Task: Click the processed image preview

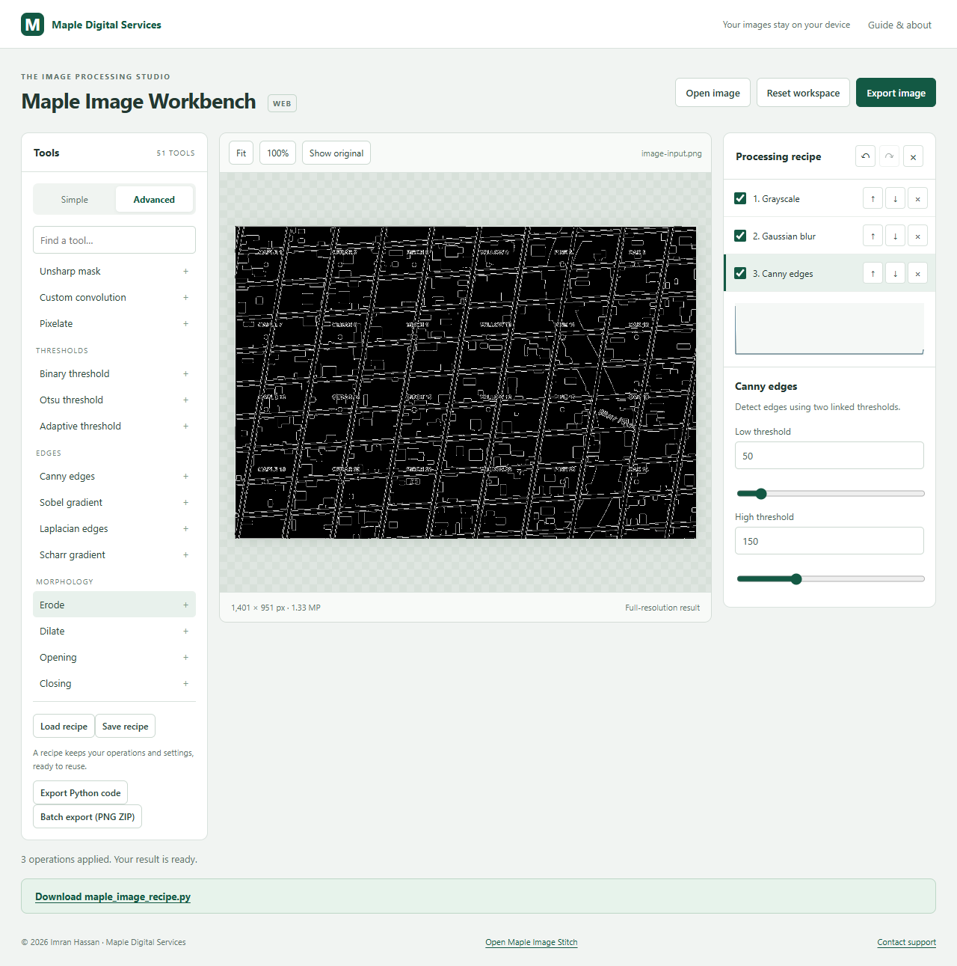Action: [x=466, y=382]
